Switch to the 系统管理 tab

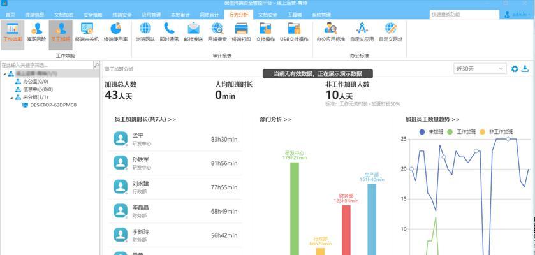[321, 15]
